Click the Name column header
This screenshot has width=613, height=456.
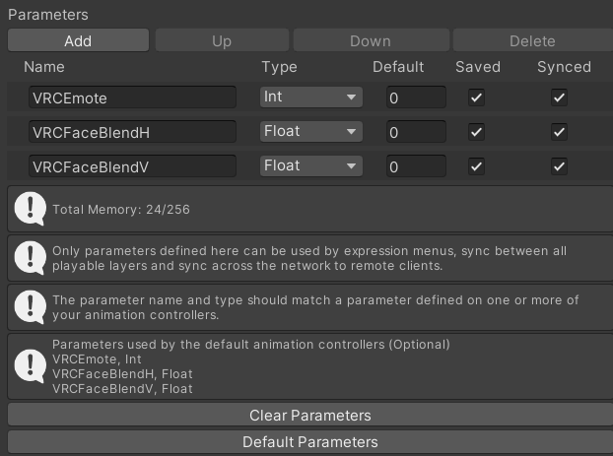pos(44,67)
